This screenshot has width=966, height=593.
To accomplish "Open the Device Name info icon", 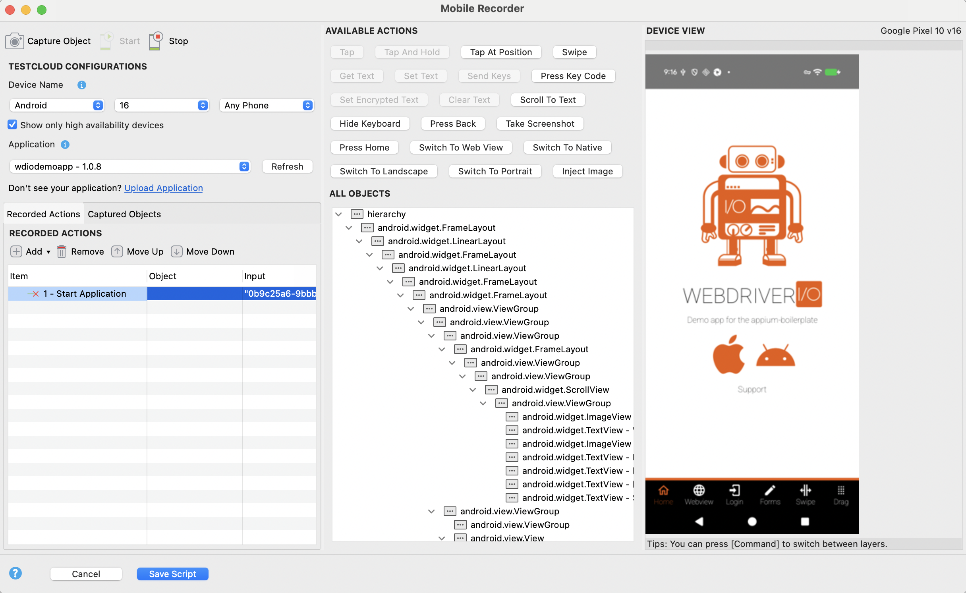I will tap(82, 85).
